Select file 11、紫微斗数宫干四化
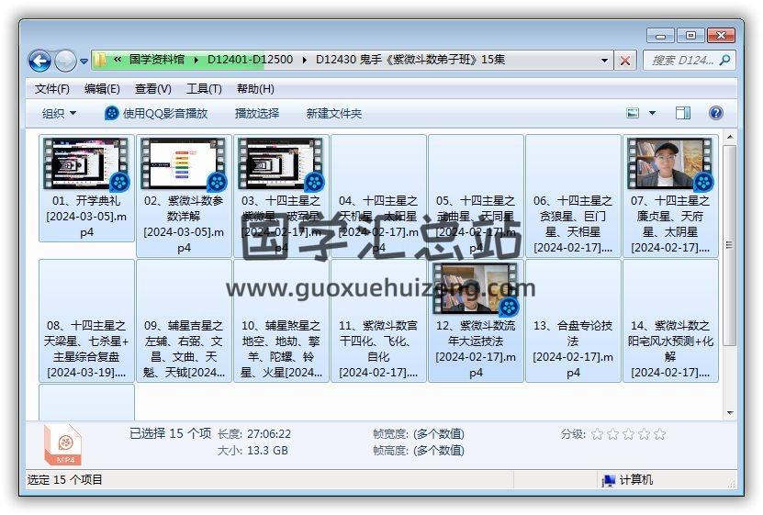 click(378, 320)
